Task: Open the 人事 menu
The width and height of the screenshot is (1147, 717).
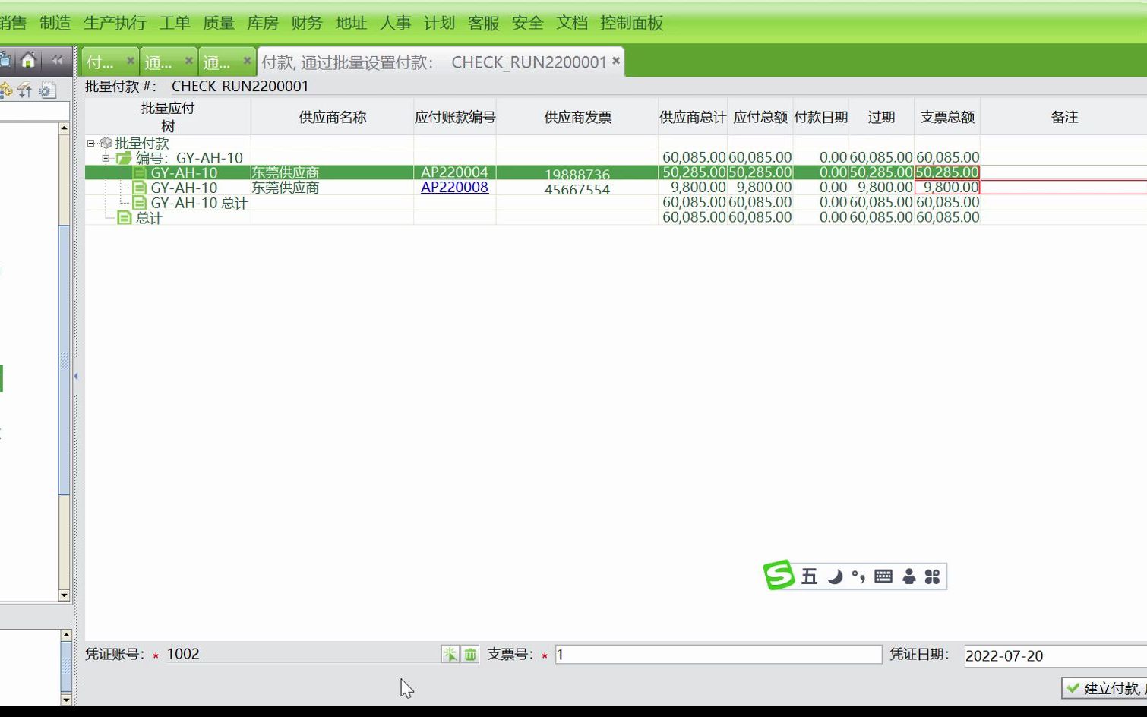Action: [395, 23]
